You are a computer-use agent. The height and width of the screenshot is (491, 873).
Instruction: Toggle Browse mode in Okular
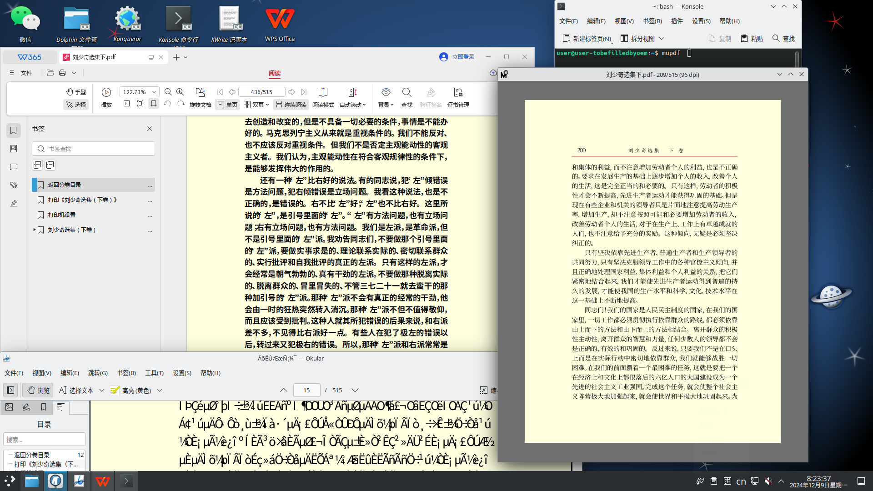tap(38, 390)
